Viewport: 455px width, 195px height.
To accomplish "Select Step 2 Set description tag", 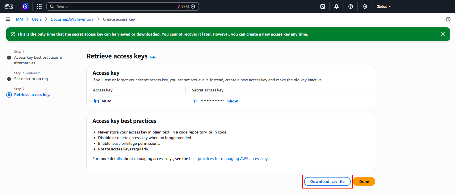I will click(x=31, y=79).
